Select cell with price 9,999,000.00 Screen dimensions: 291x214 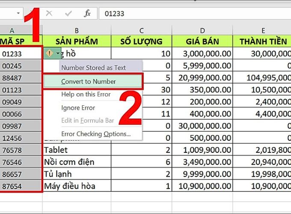pyautogui.click(x=202, y=174)
